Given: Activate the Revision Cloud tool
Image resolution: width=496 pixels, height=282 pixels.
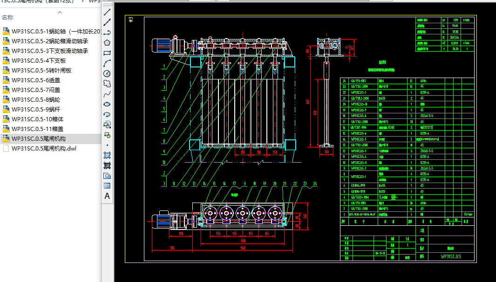Looking at the screenshot, I should click(107, 83).
